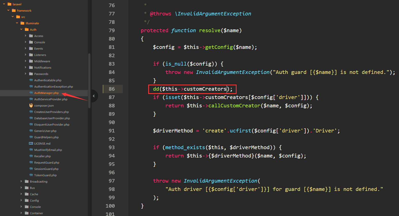Expand the Events folder chevron
Image resolution: width=399 pixels, height=216 pixels.
coord(26,48)
